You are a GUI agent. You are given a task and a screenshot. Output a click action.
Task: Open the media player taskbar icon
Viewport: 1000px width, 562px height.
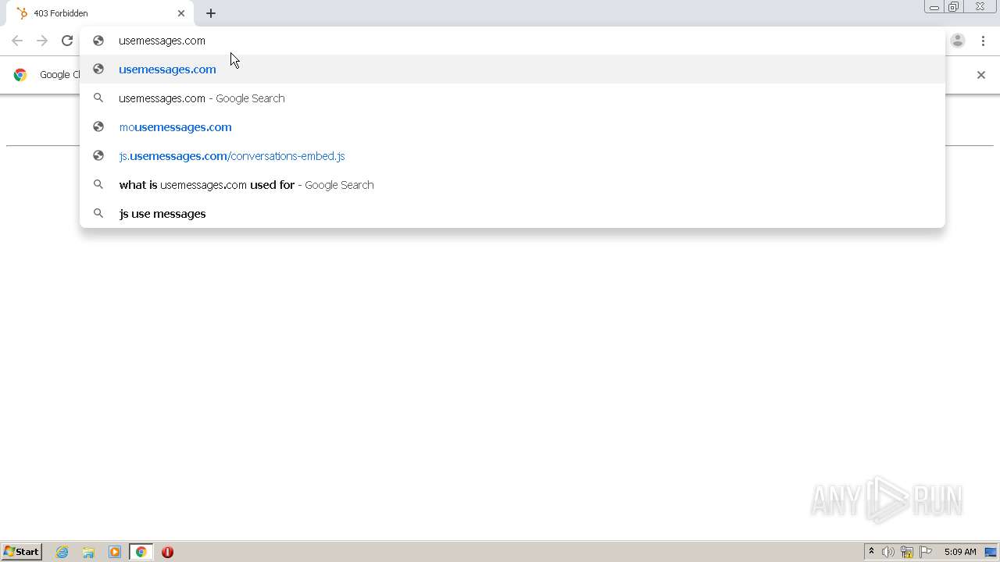tap(115, 552)
